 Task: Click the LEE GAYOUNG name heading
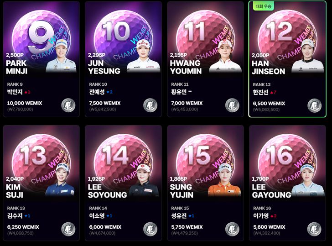[271, 191]
